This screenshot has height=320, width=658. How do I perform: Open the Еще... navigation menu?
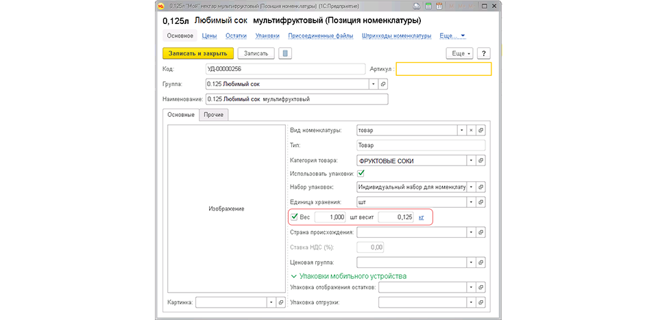452,36
